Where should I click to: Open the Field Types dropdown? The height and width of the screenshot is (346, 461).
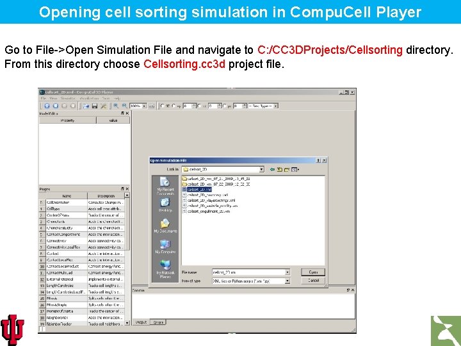pos(275,106)
